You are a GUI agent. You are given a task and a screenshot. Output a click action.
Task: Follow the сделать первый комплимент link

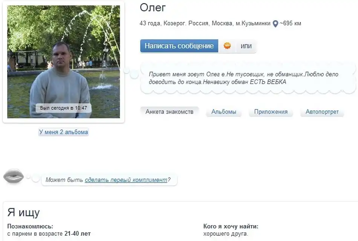pyautogui.click(x=126, y=180)
